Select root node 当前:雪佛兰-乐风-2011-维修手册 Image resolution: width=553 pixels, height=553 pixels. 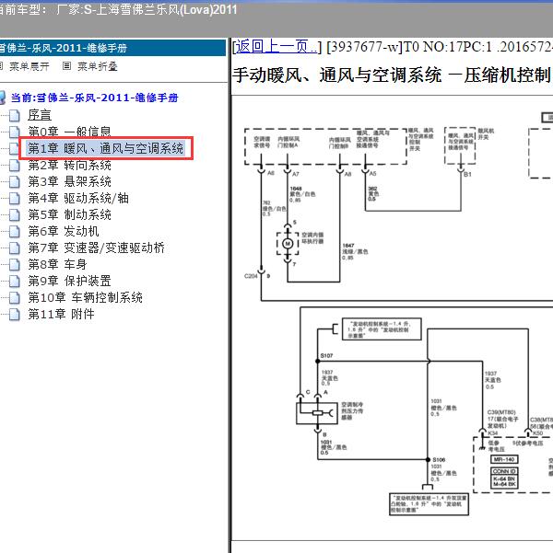(94, 98)
